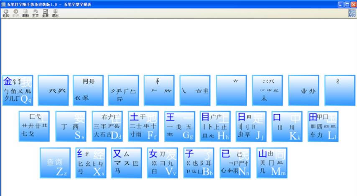Click the 女 V key tile
This screenshot has height=196, width=357.
(163, 163)
